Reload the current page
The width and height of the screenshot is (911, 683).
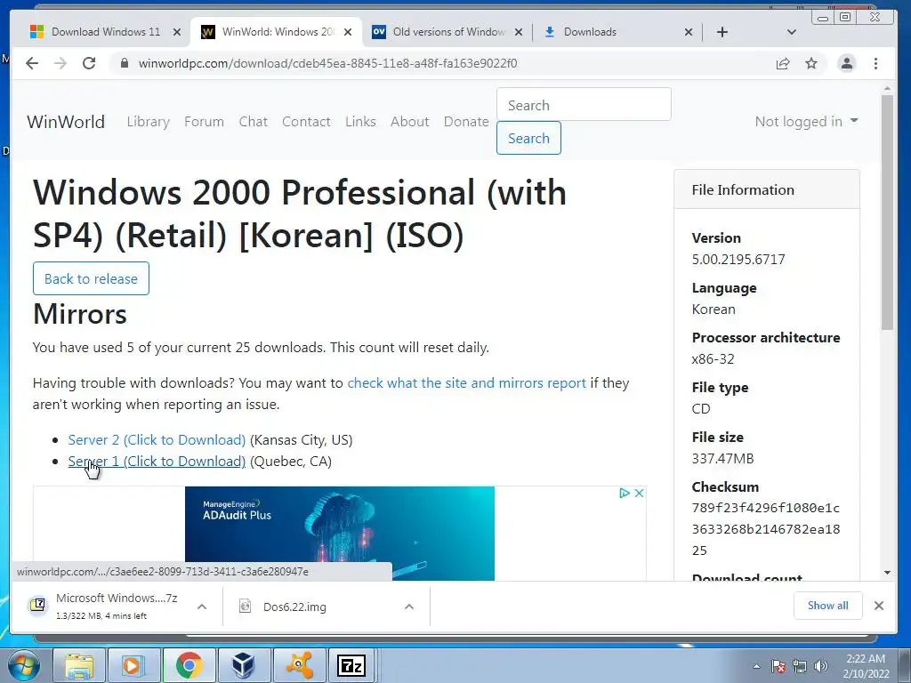pos(89,63)
